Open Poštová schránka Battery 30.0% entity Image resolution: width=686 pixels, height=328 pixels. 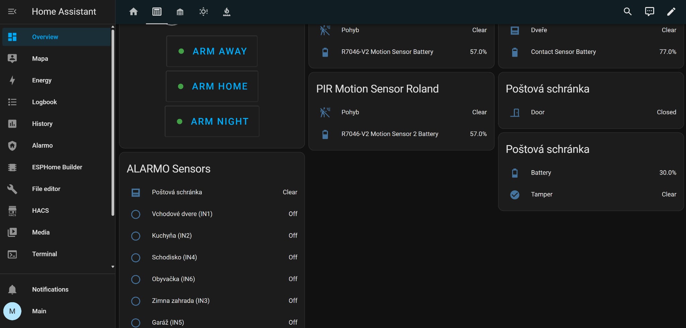(x=591, y=173)
